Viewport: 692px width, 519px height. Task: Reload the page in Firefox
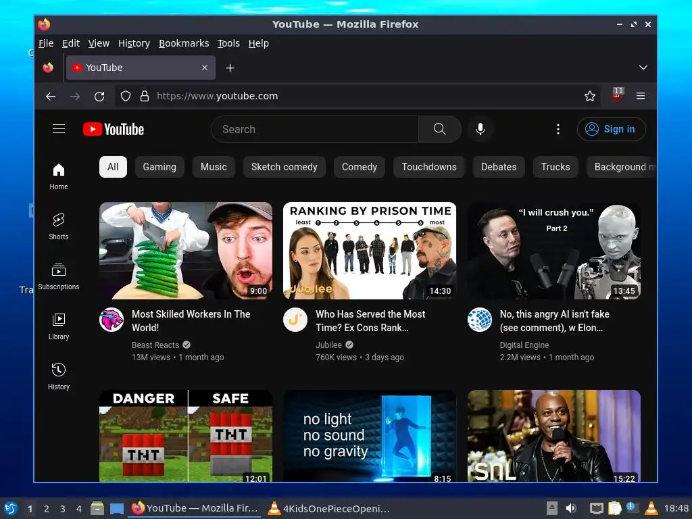pos(99,96)
